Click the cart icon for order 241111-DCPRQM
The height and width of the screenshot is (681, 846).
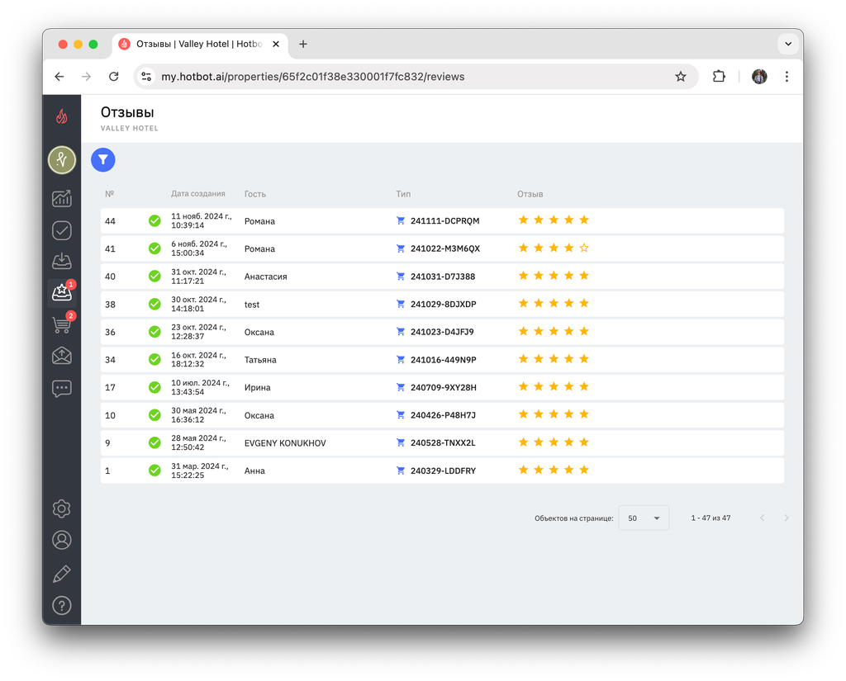point(401,220)
